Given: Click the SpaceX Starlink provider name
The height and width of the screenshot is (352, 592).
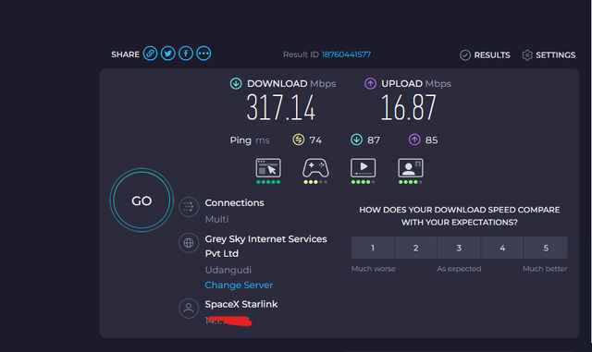Looking at the screenshot, I should [x=241, y=304].
